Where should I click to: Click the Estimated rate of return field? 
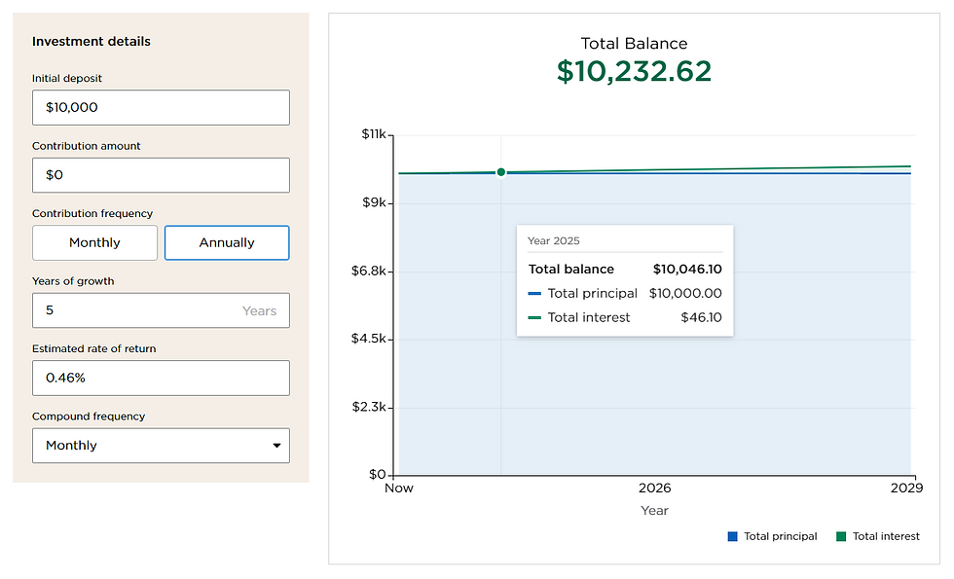coord(161,379)
